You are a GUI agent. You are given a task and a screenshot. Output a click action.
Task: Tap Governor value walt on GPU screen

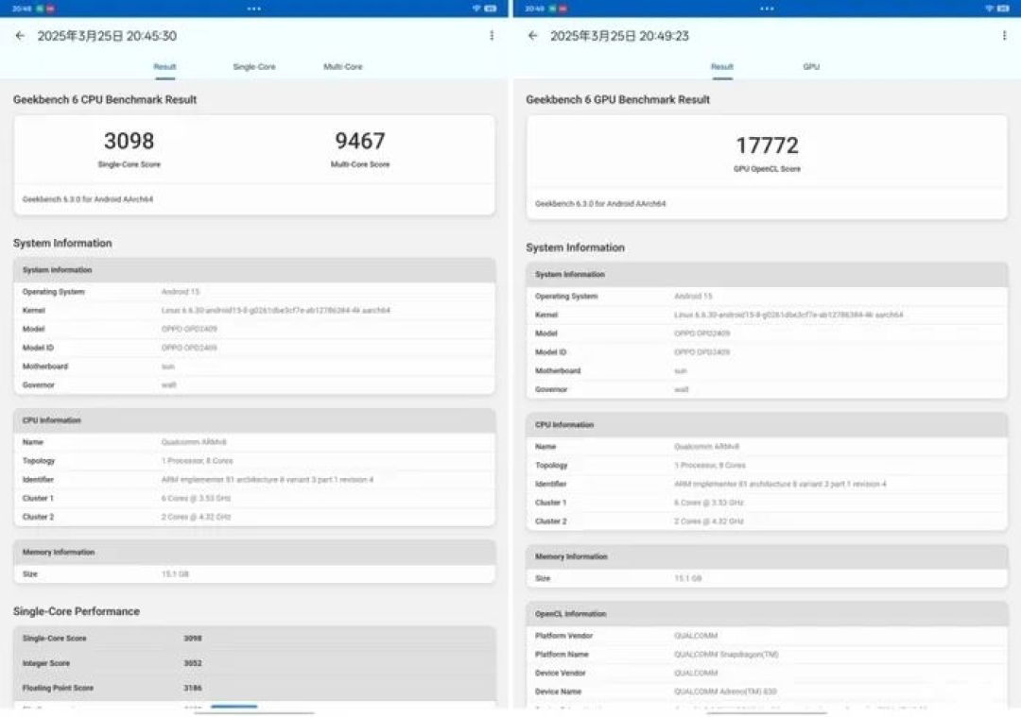[x=681, y=390]
